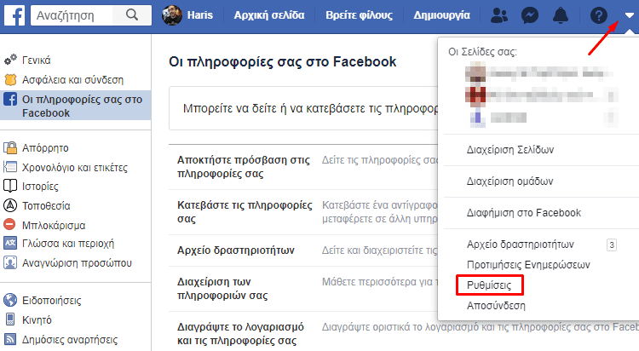Open Κινητό settings
This screenshot has width=639, height=351.
[x=37, y=320]
